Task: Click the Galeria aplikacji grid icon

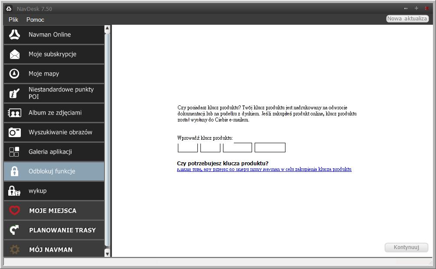Action: pyautogui.click(x=14, y=152)
